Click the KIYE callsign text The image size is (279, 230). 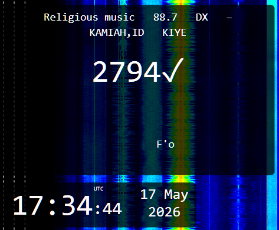[x=174, y=32]
